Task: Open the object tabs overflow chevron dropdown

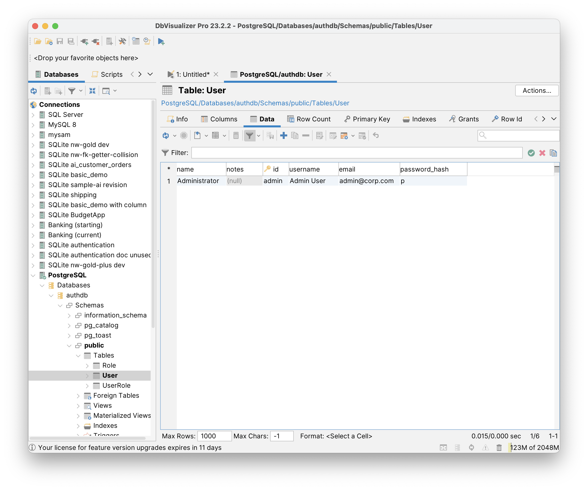Action: coord(554,119)
